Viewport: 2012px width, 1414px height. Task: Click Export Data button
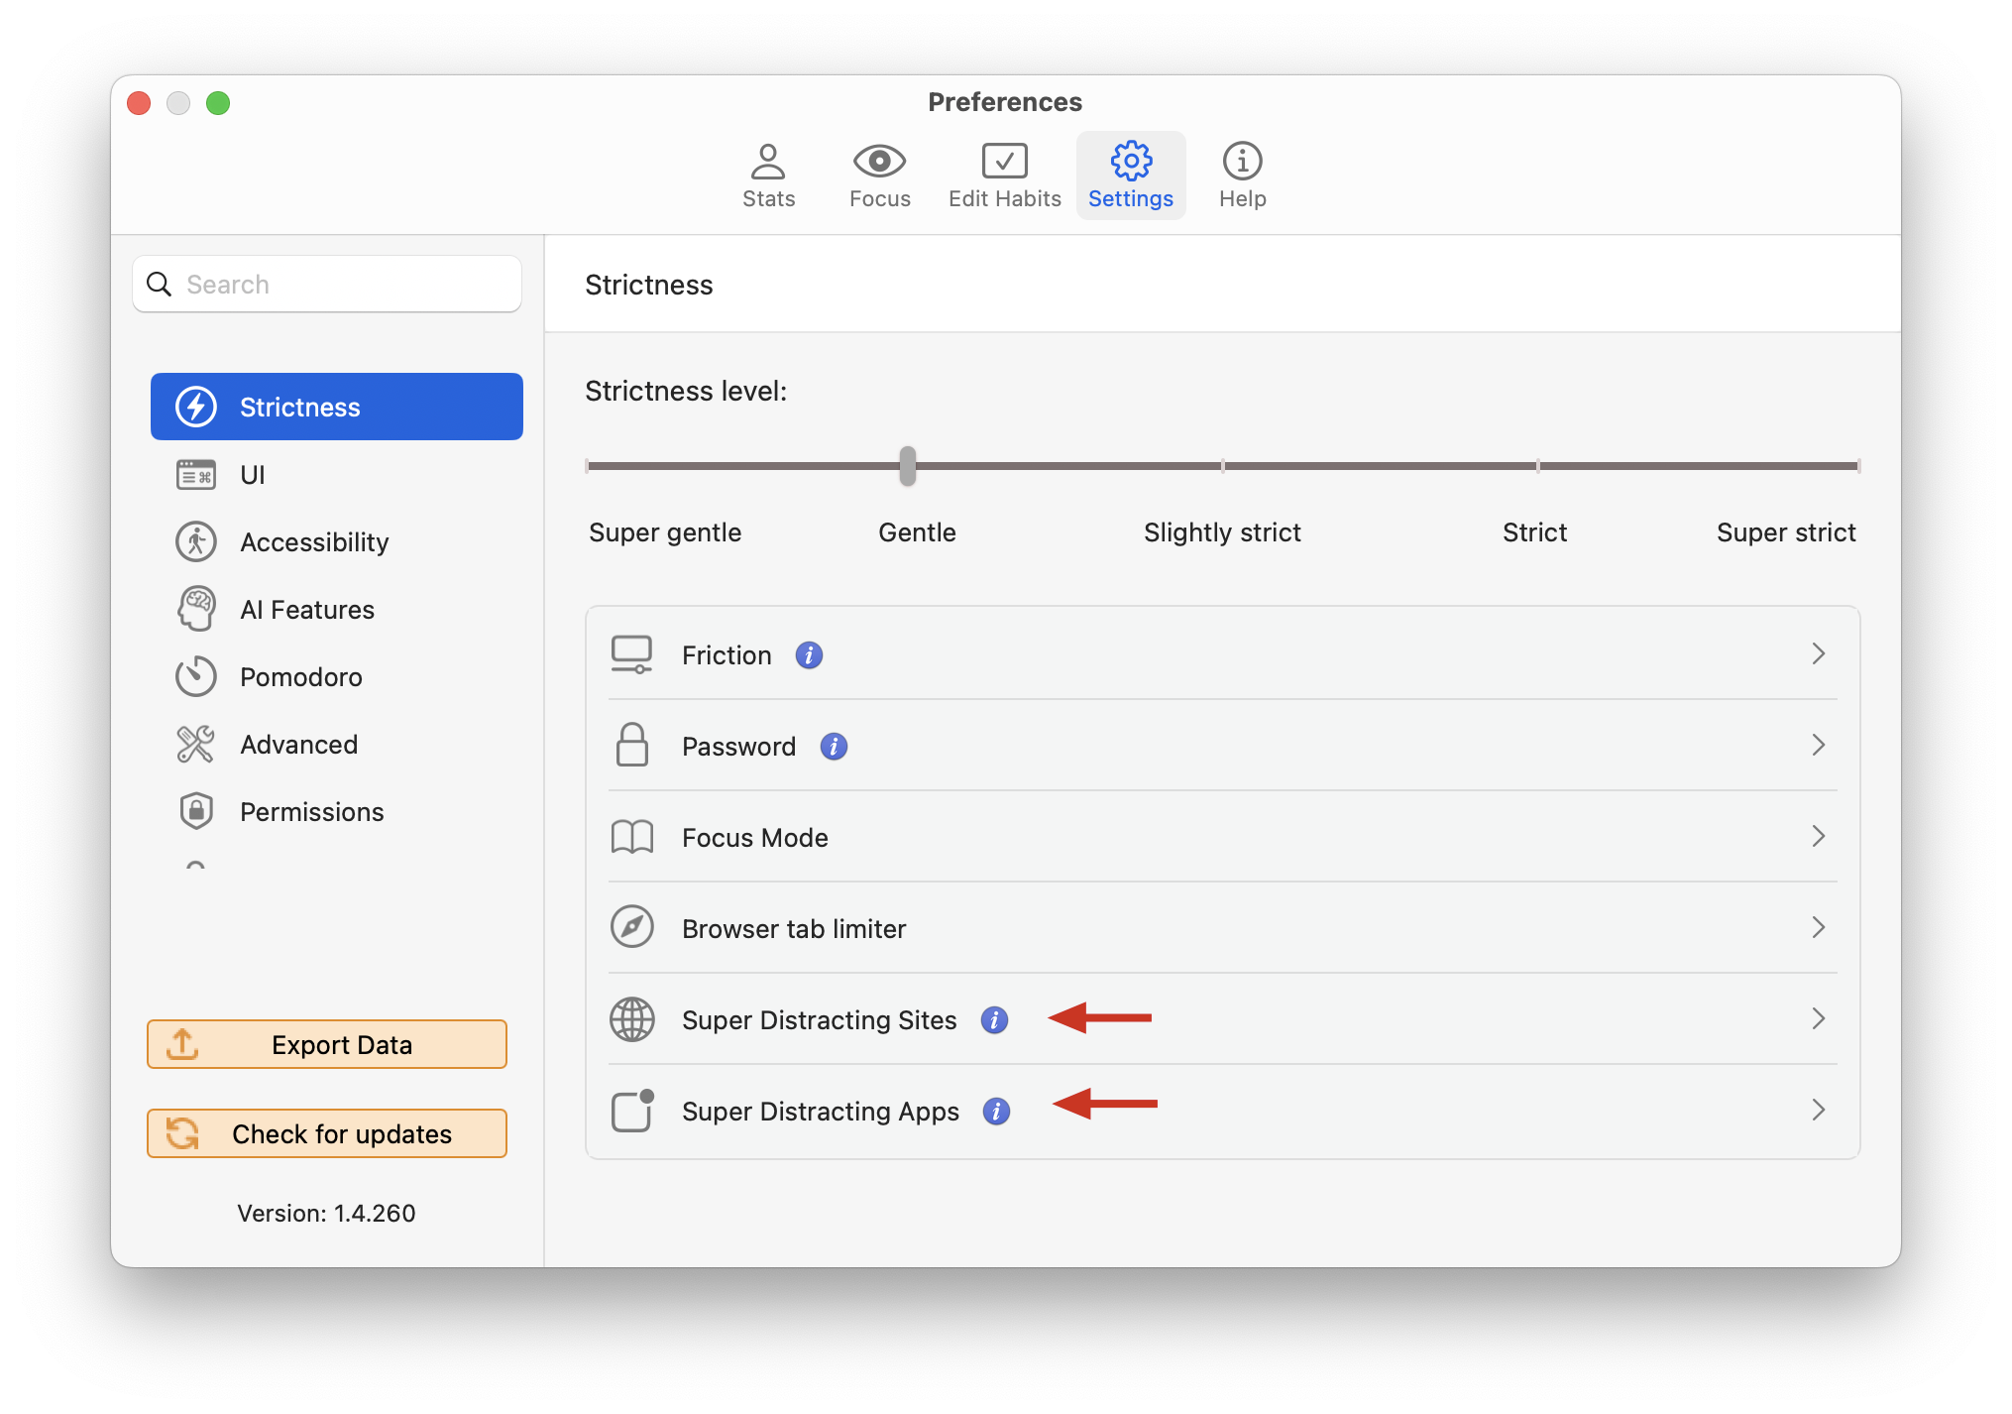pyautogui.click(x=327, y=1045)
